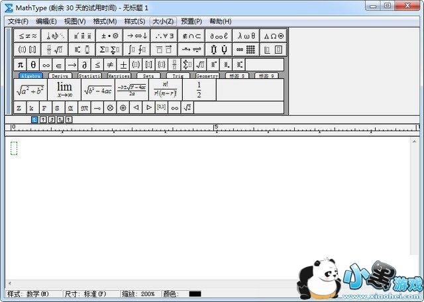Select the third tab stop alignment button
Viewport: 424px width, 302px height.
point(52,119)
